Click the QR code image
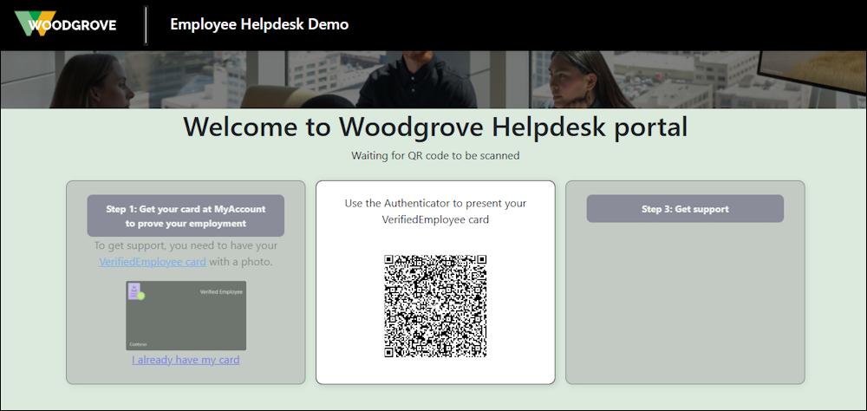The height and width of the screenshot is (411, 867). (x=435, y=306)
